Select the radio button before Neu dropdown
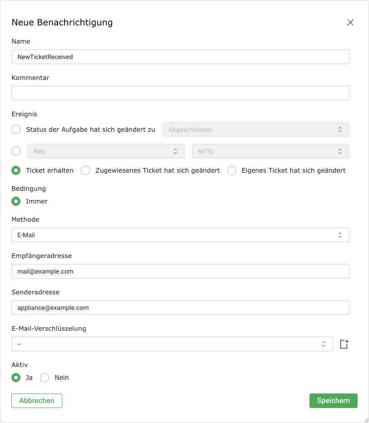This screenshot has height=423, width=369. tap(16, 151)
